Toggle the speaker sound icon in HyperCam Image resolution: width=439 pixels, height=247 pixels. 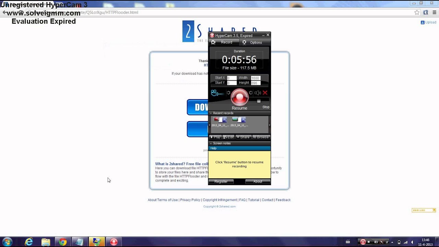coord(258,93)
